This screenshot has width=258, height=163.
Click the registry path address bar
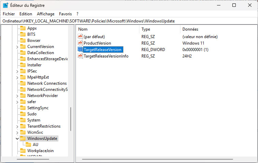point(129,21)
